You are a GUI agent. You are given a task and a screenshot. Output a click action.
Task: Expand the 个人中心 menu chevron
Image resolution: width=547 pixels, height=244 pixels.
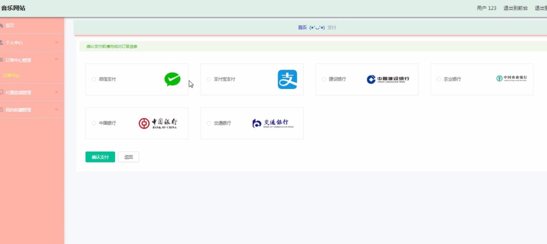coord(56,43)
